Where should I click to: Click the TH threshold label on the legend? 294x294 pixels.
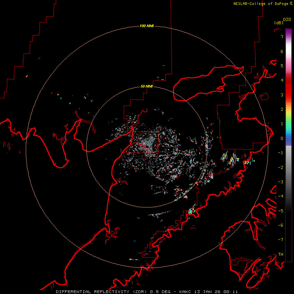tap(281, 254)
